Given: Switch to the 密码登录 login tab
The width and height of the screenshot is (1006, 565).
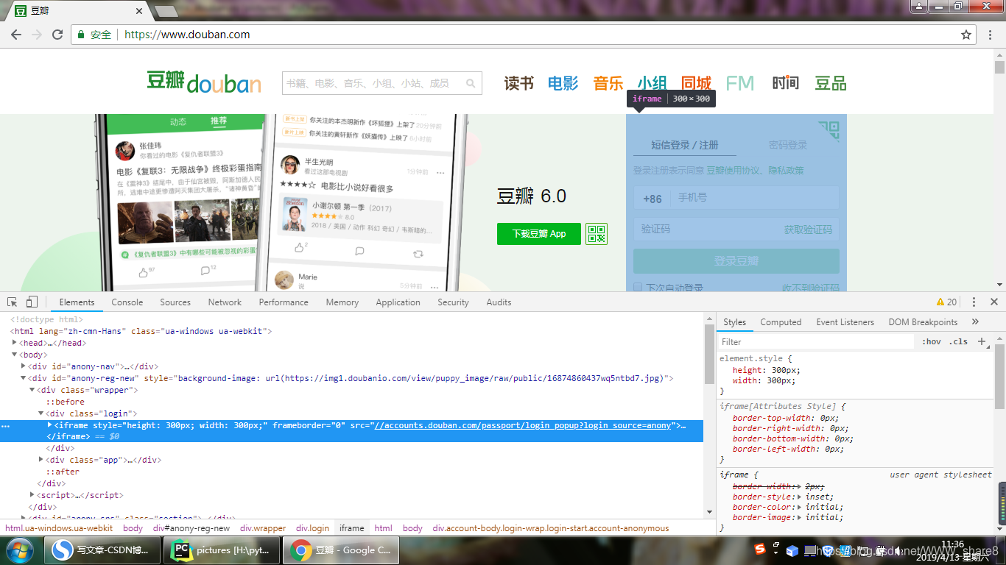Looking at the screenshot, I should click(x=788, y=145).
